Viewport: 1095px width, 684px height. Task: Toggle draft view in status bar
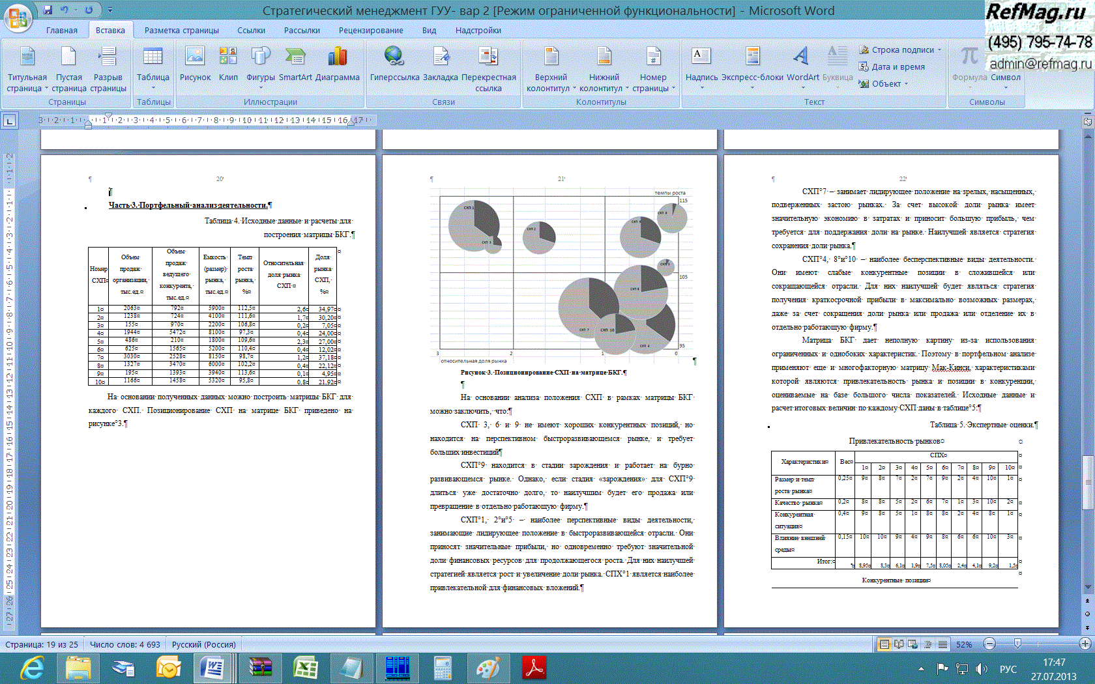pyautogui.click(x=942, y=644)
